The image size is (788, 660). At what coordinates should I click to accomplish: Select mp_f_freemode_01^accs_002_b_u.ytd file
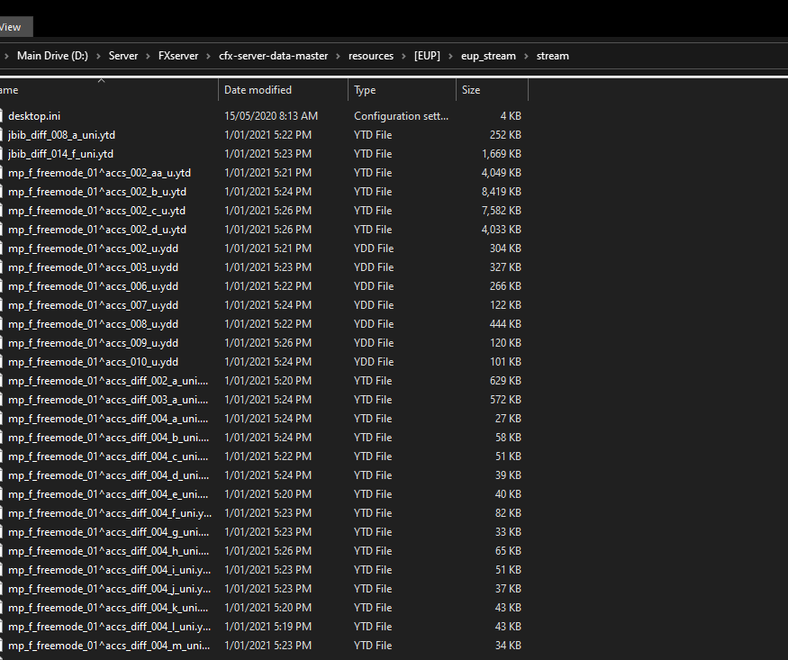point(97,192)
